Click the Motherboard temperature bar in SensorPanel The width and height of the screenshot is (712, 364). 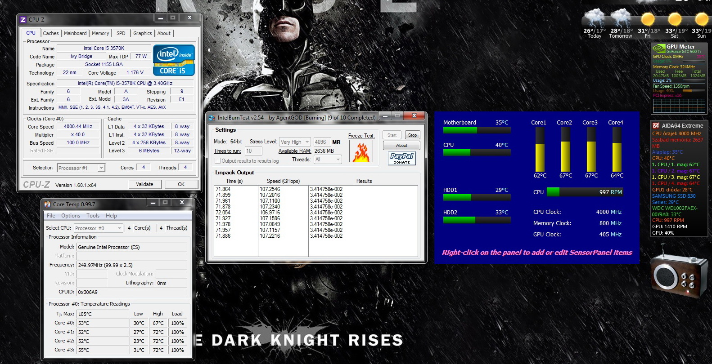(477, 130)
